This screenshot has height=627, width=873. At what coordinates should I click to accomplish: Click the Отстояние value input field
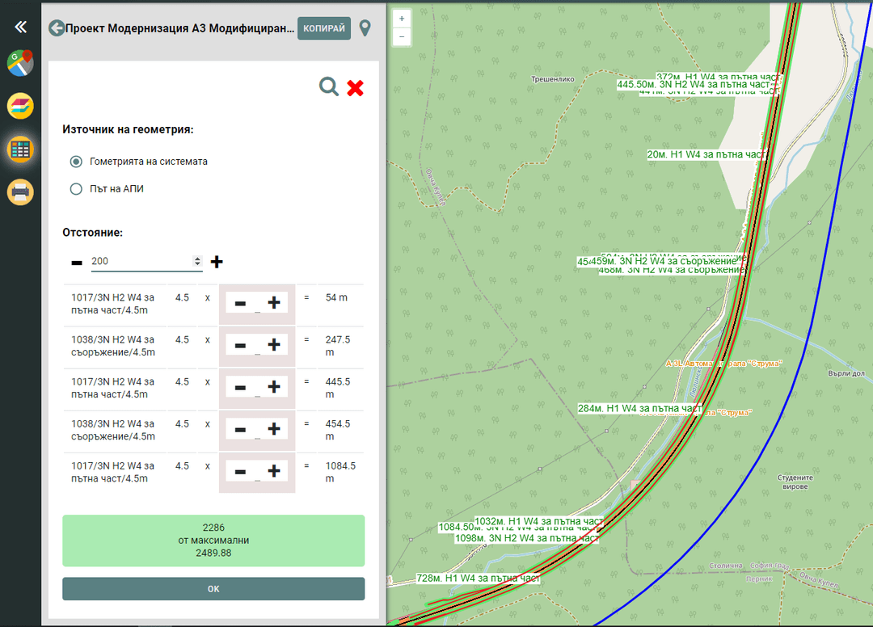tap(141, 262)
